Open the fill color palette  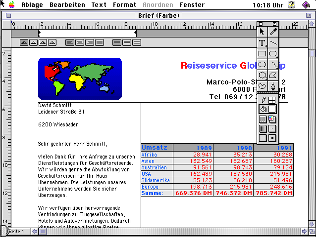[272, 119]
